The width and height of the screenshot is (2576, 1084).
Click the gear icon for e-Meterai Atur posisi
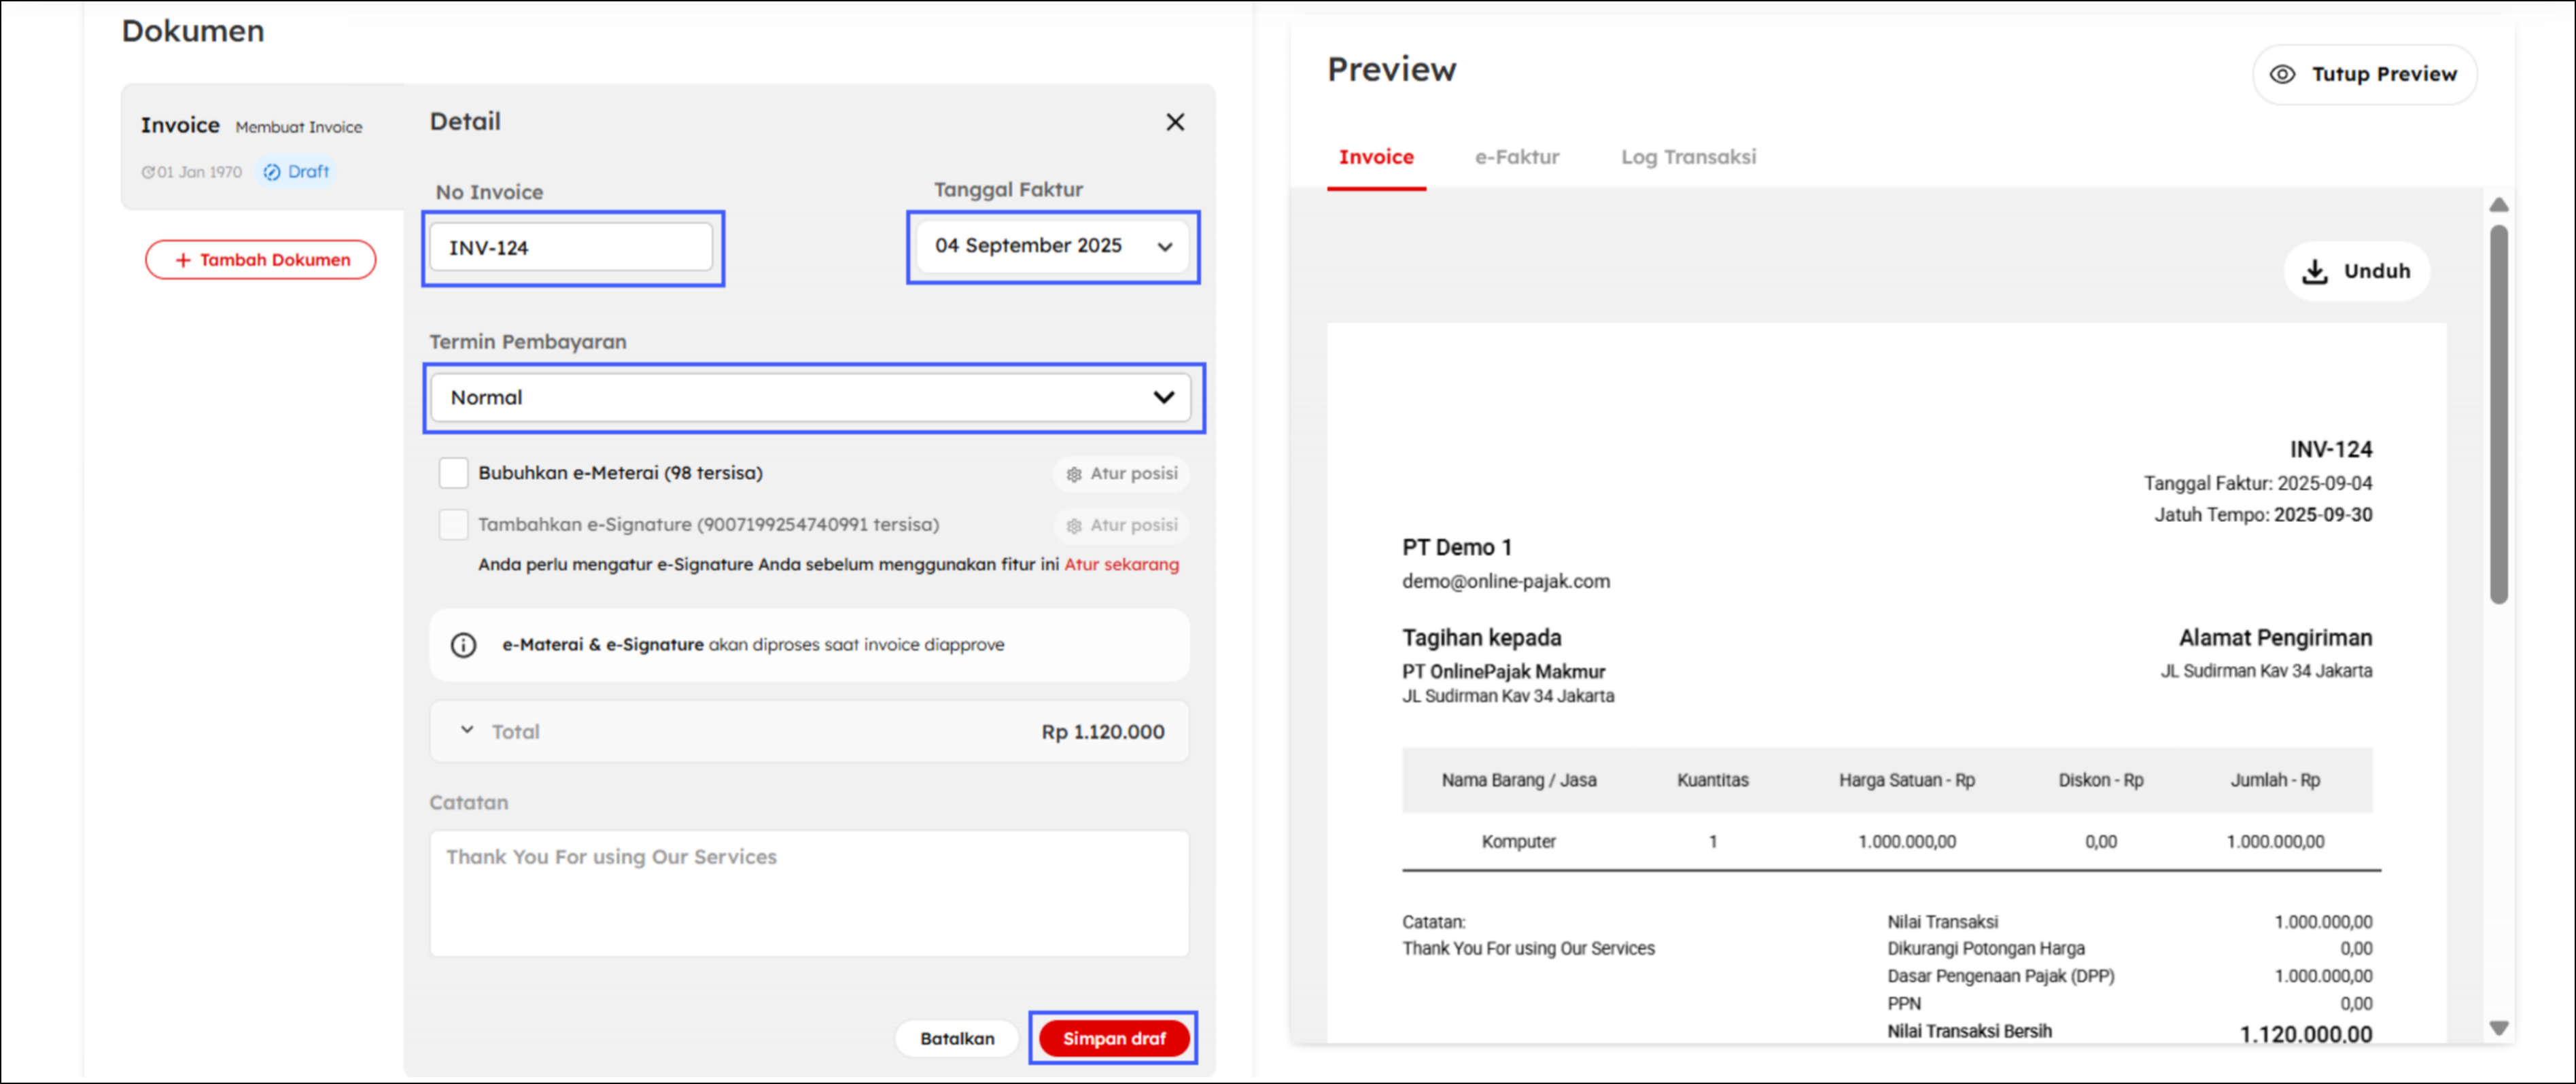pyautogui.click(x=1074, y=474)
